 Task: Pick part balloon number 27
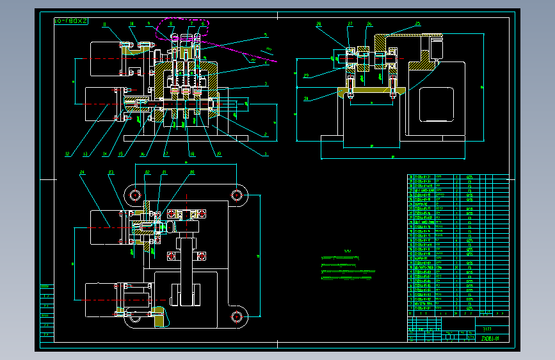[x=350, y=24]
